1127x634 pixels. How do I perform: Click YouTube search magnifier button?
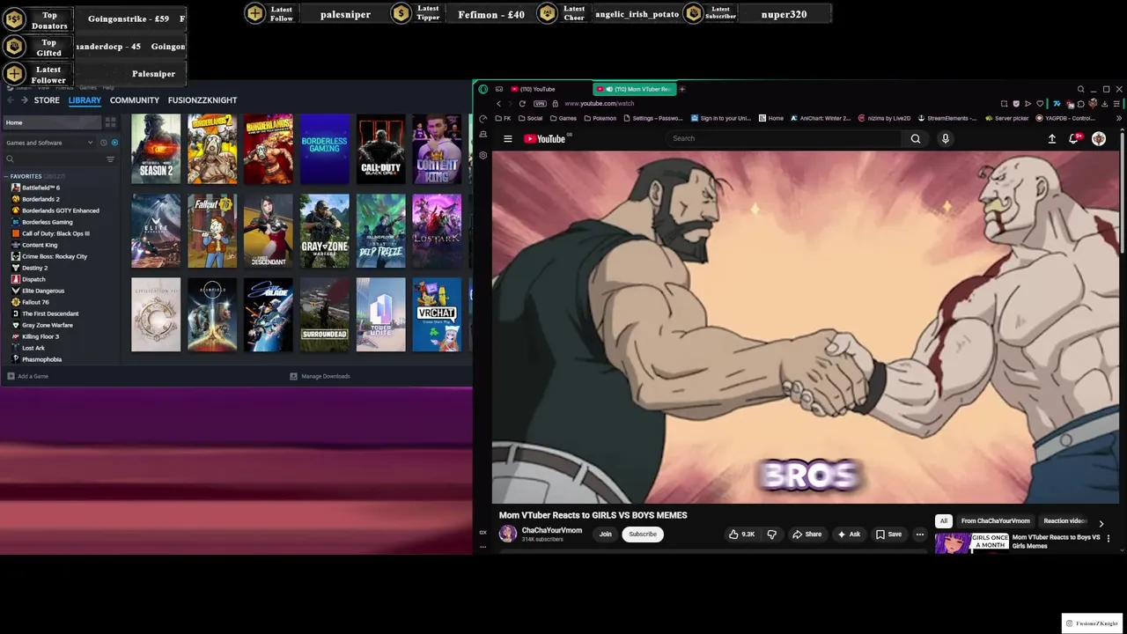(x=916, y=138)
